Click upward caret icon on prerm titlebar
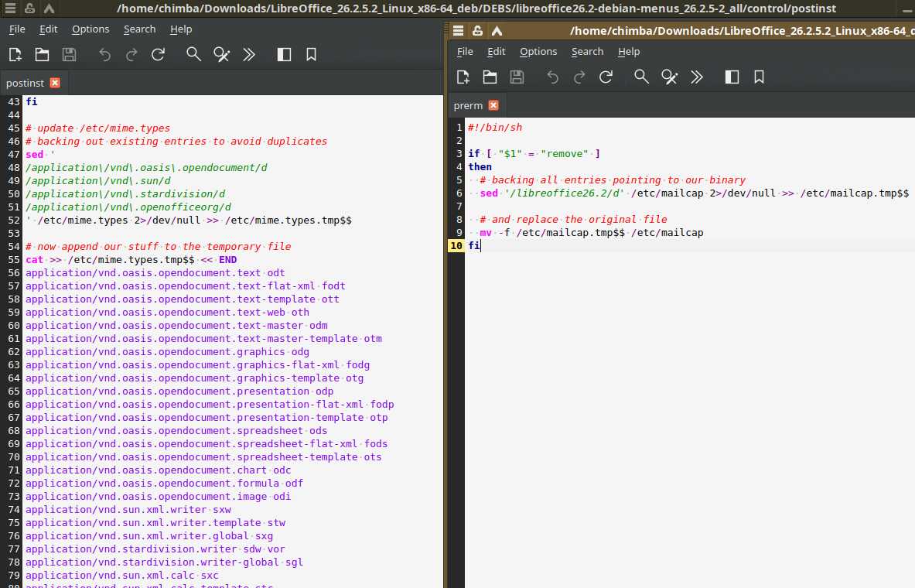This screenshot has width=915, height=588. tap(497, 31)
